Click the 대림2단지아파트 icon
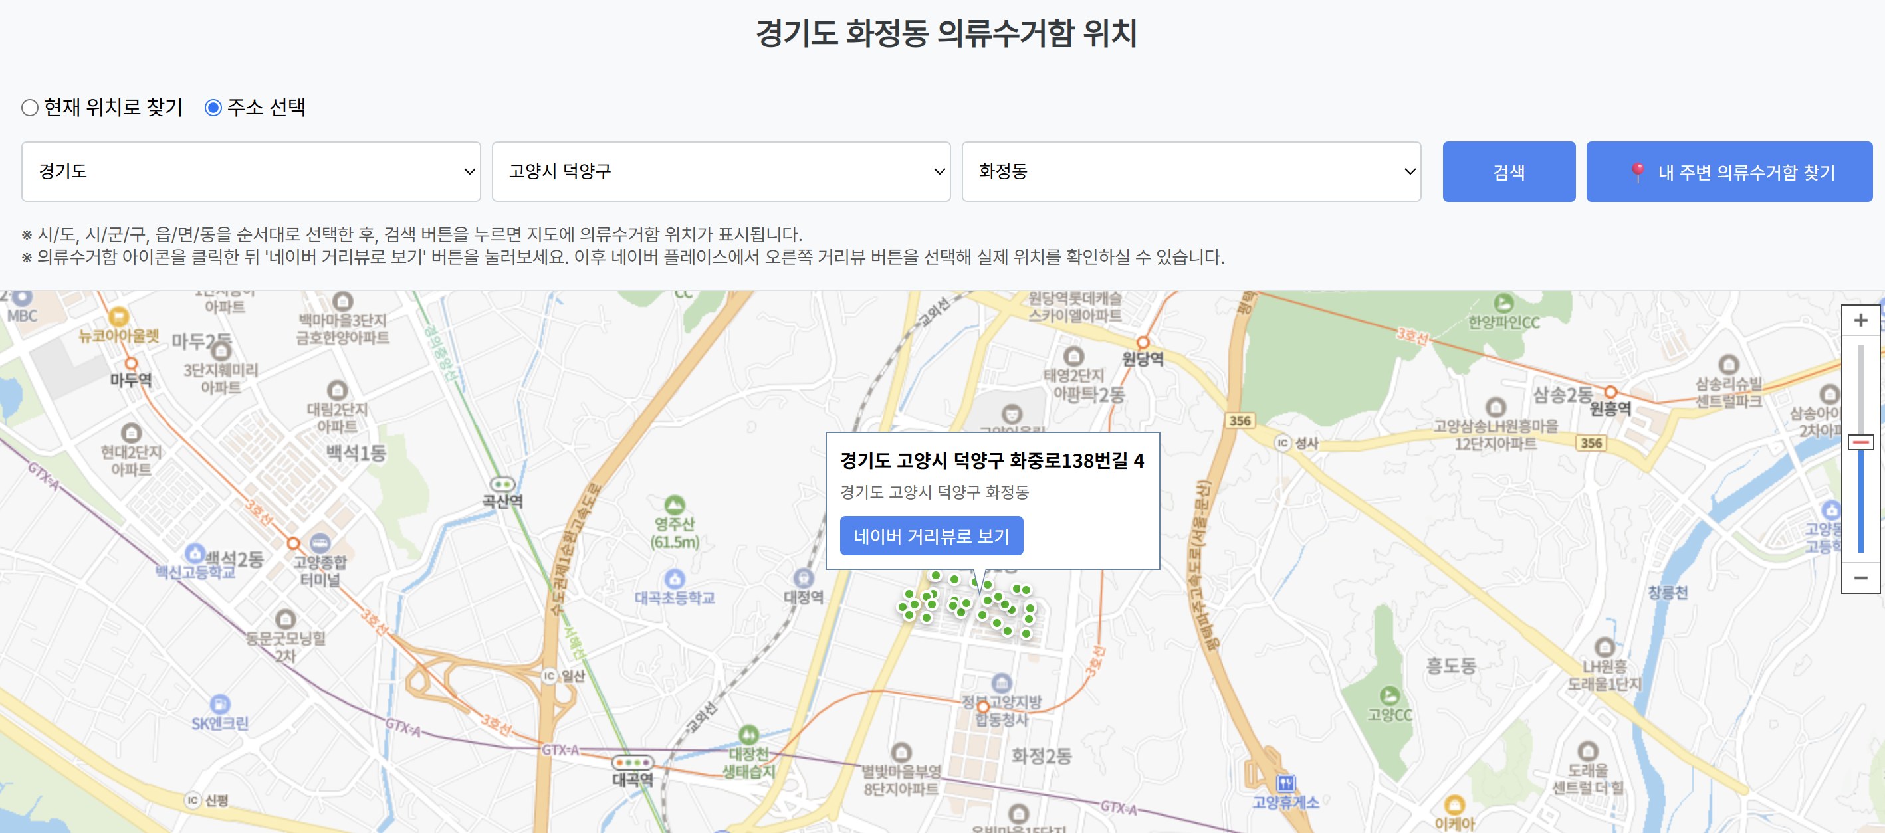Viewport: 1885px width, 833px height. coord(336,390)
